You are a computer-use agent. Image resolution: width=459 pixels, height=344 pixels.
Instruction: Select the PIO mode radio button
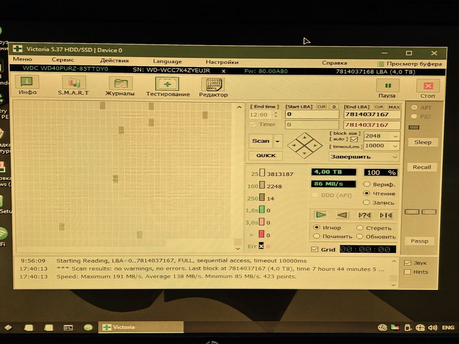click(x=414, y=116)
